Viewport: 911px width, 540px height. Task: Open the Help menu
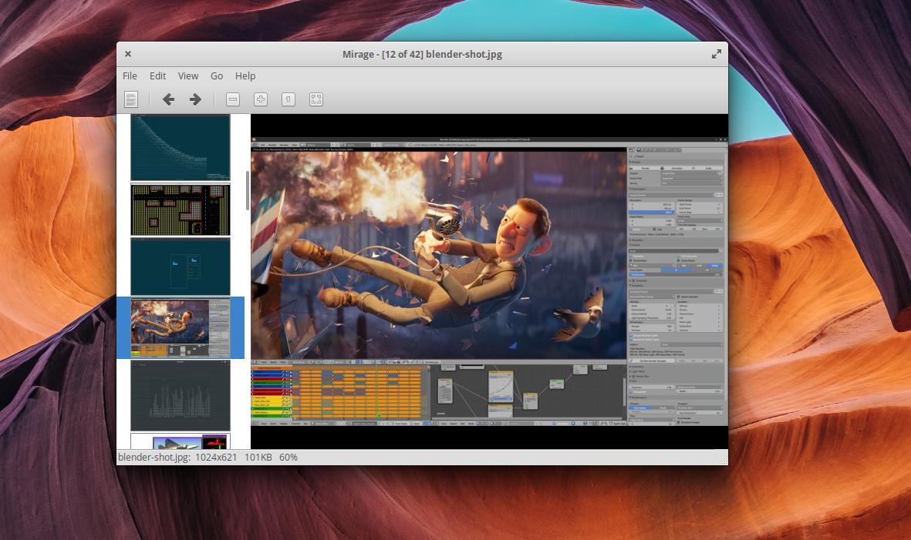[245, 75]
